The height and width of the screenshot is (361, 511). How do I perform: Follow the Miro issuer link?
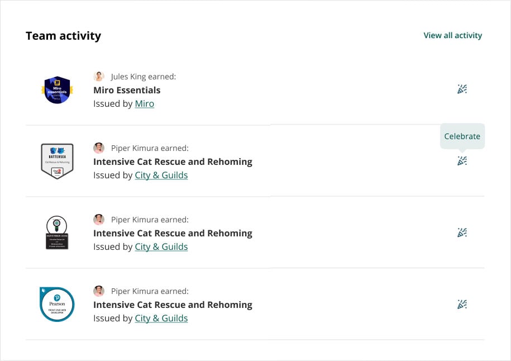pyautogui.click(x=145, y=103)
